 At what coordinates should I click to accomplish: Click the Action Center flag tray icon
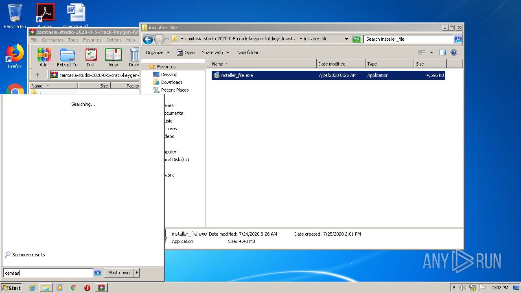click(482, 288)
